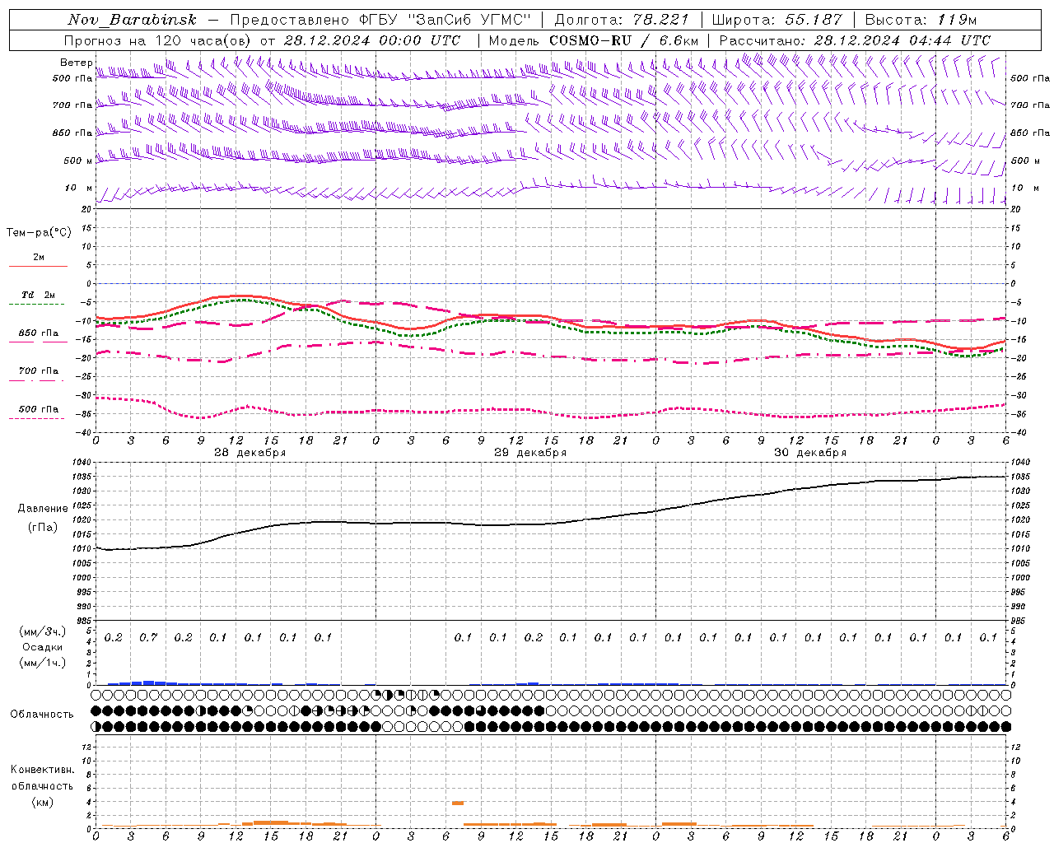
Task: Click the (мм/3ч.) precipitation unit label
Action: point(42,631)
